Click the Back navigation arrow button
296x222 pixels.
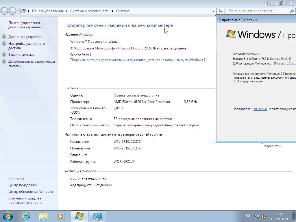pyautogui.click(x=4, y=11)
